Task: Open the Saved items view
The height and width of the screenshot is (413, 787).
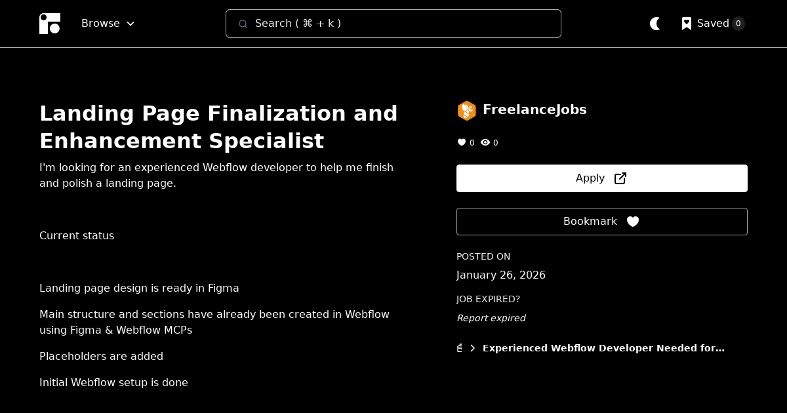Action: [713, 24]
